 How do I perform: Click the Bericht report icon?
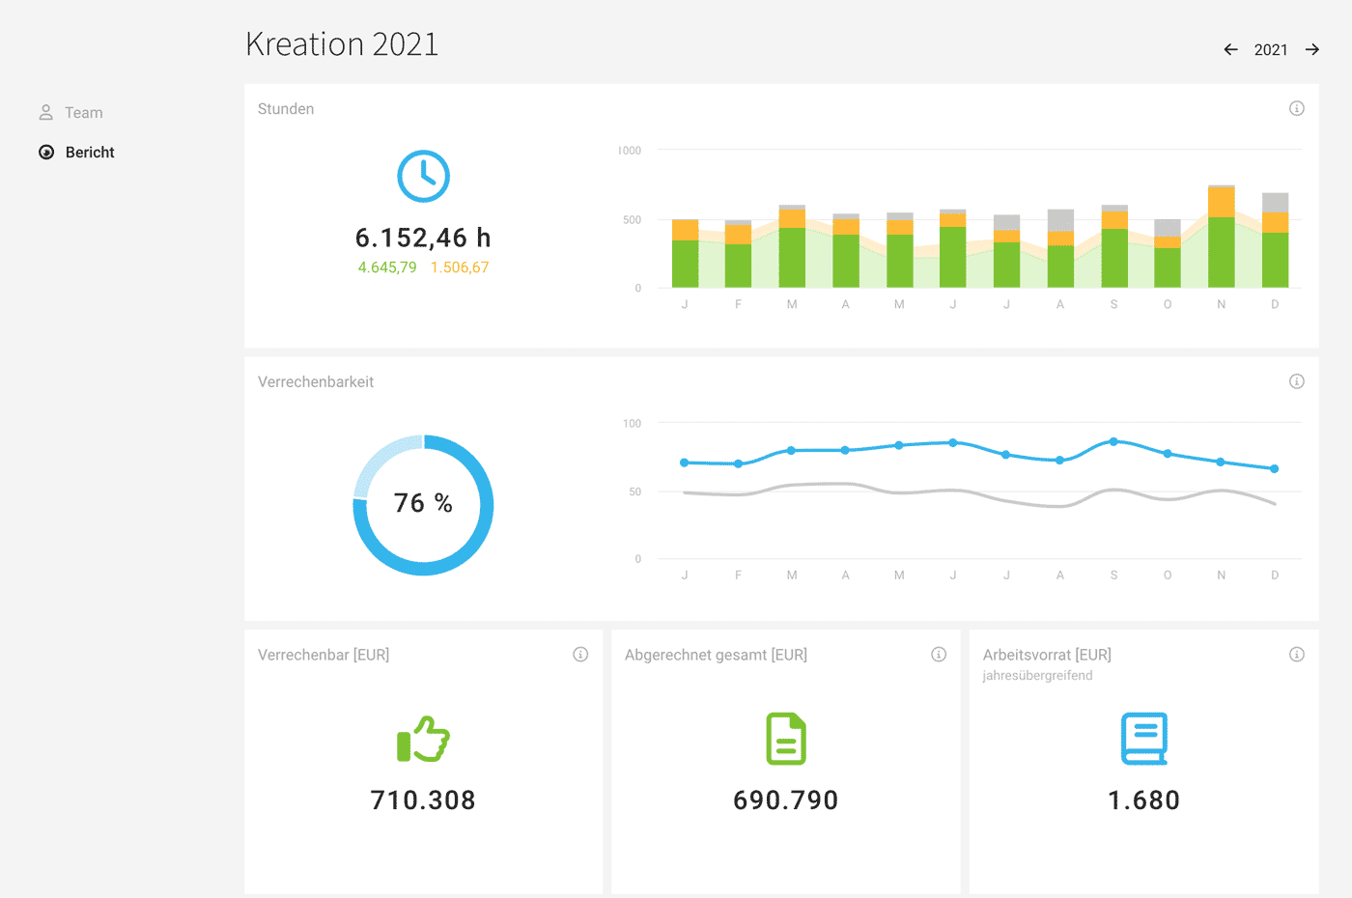point(46,153)
